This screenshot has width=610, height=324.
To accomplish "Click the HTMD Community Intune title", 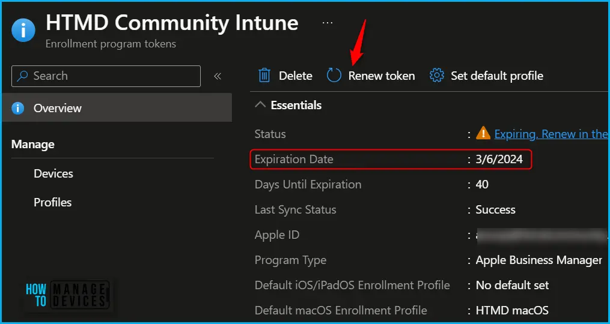I will tap(172, 23).
